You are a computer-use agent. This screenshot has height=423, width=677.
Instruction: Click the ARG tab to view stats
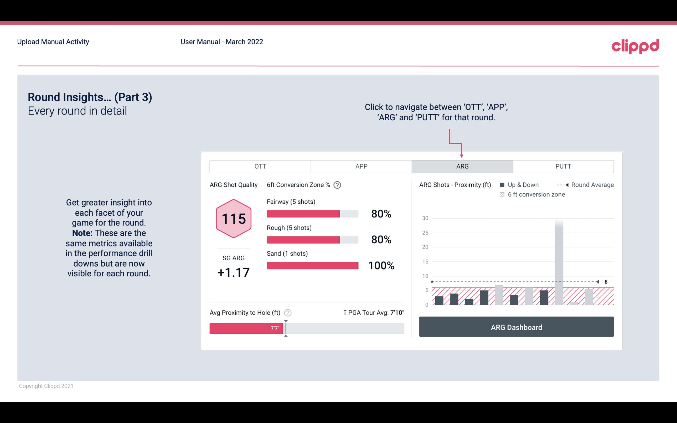pos(462,166)
